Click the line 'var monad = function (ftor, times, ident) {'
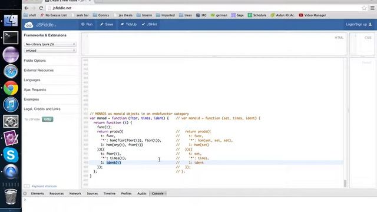This screenshot has height=212, width=377. 130,118
